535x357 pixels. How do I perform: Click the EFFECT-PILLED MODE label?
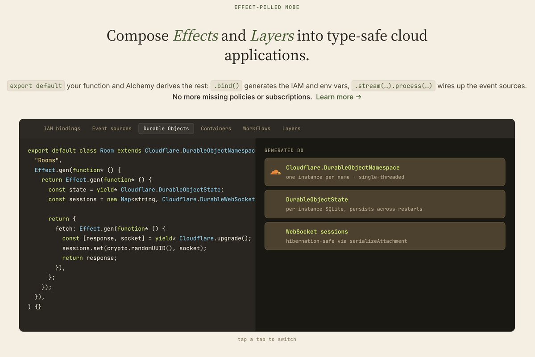[267, 7]
